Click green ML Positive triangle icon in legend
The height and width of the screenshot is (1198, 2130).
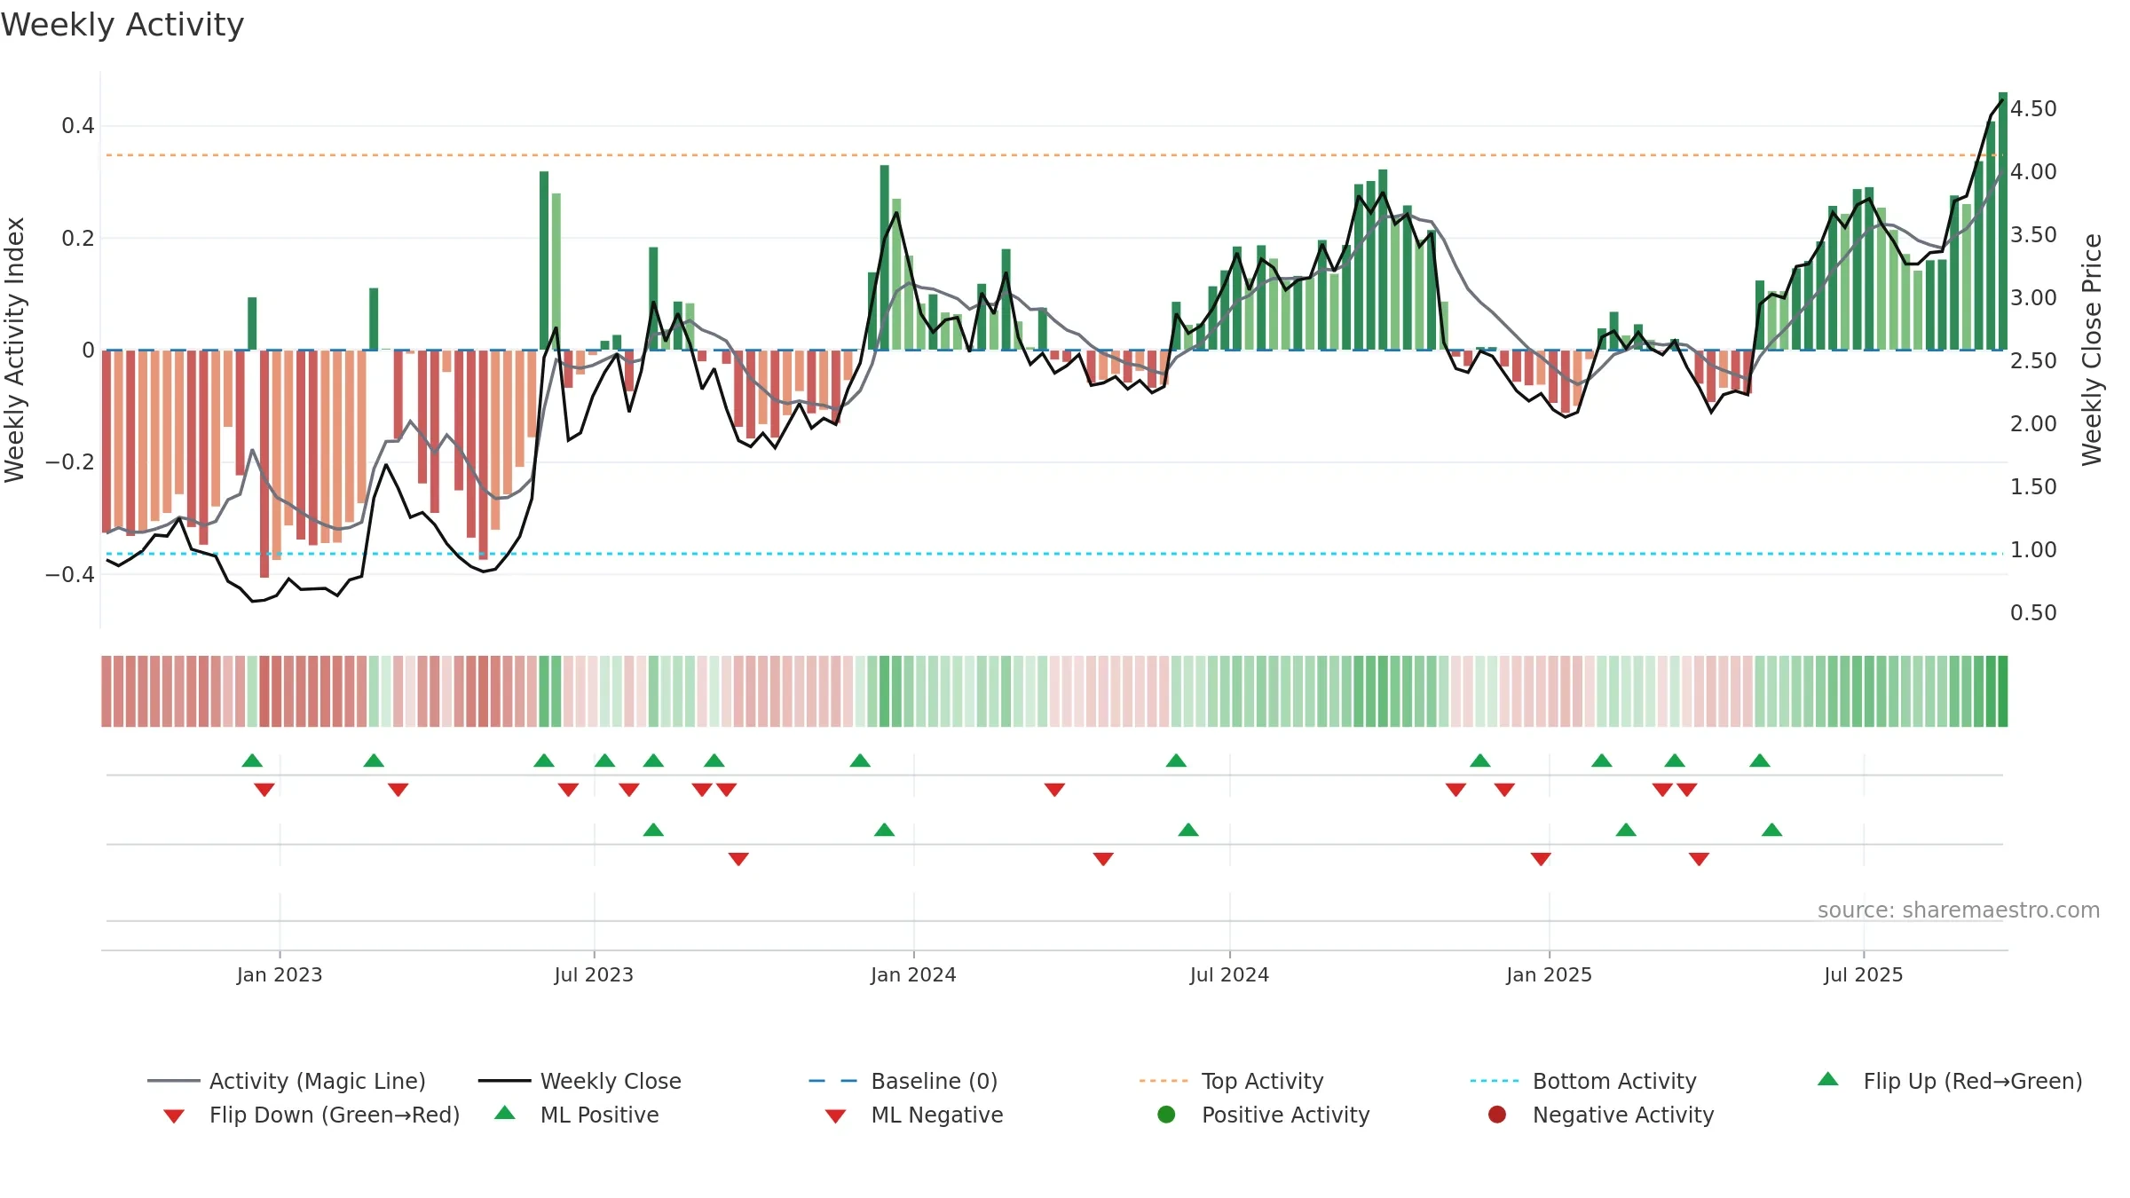pos(505,1113)
